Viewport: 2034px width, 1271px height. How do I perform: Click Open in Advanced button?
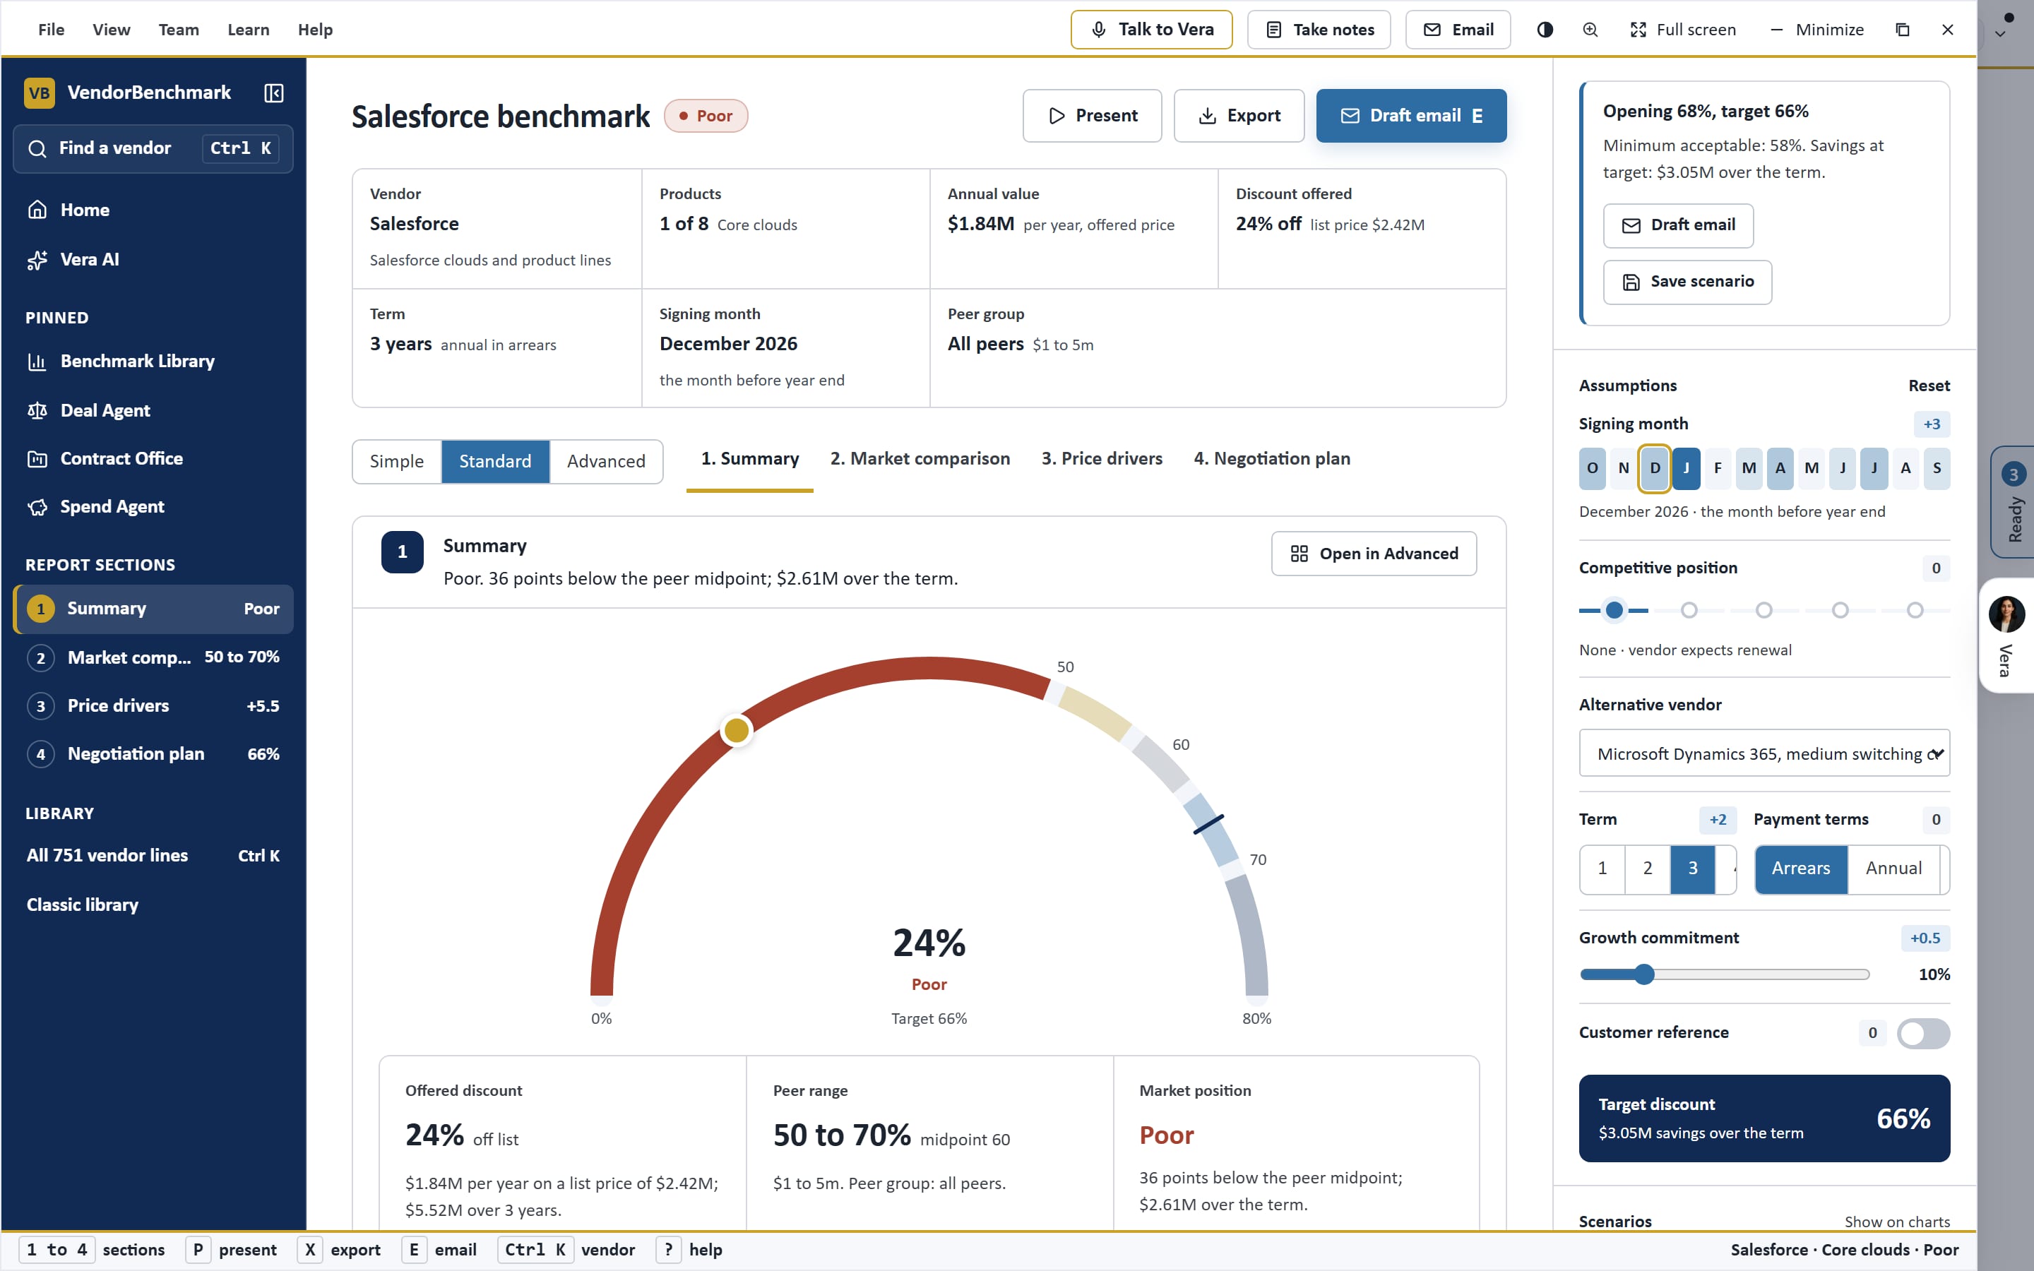pyautogui.click(x=1374, y=553)
